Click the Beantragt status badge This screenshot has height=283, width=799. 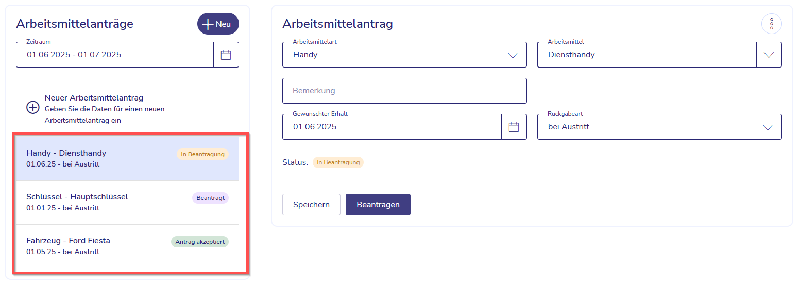(x=211, y=198)
